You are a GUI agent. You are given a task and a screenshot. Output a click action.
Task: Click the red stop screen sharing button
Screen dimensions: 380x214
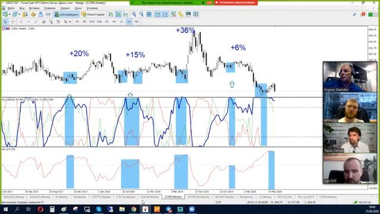pos(236,2)
